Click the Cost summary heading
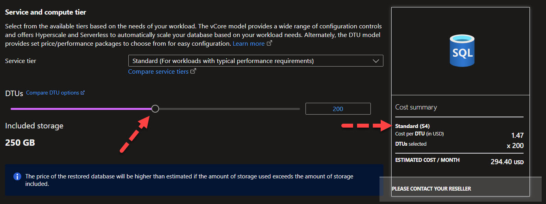 click(416, 107)
